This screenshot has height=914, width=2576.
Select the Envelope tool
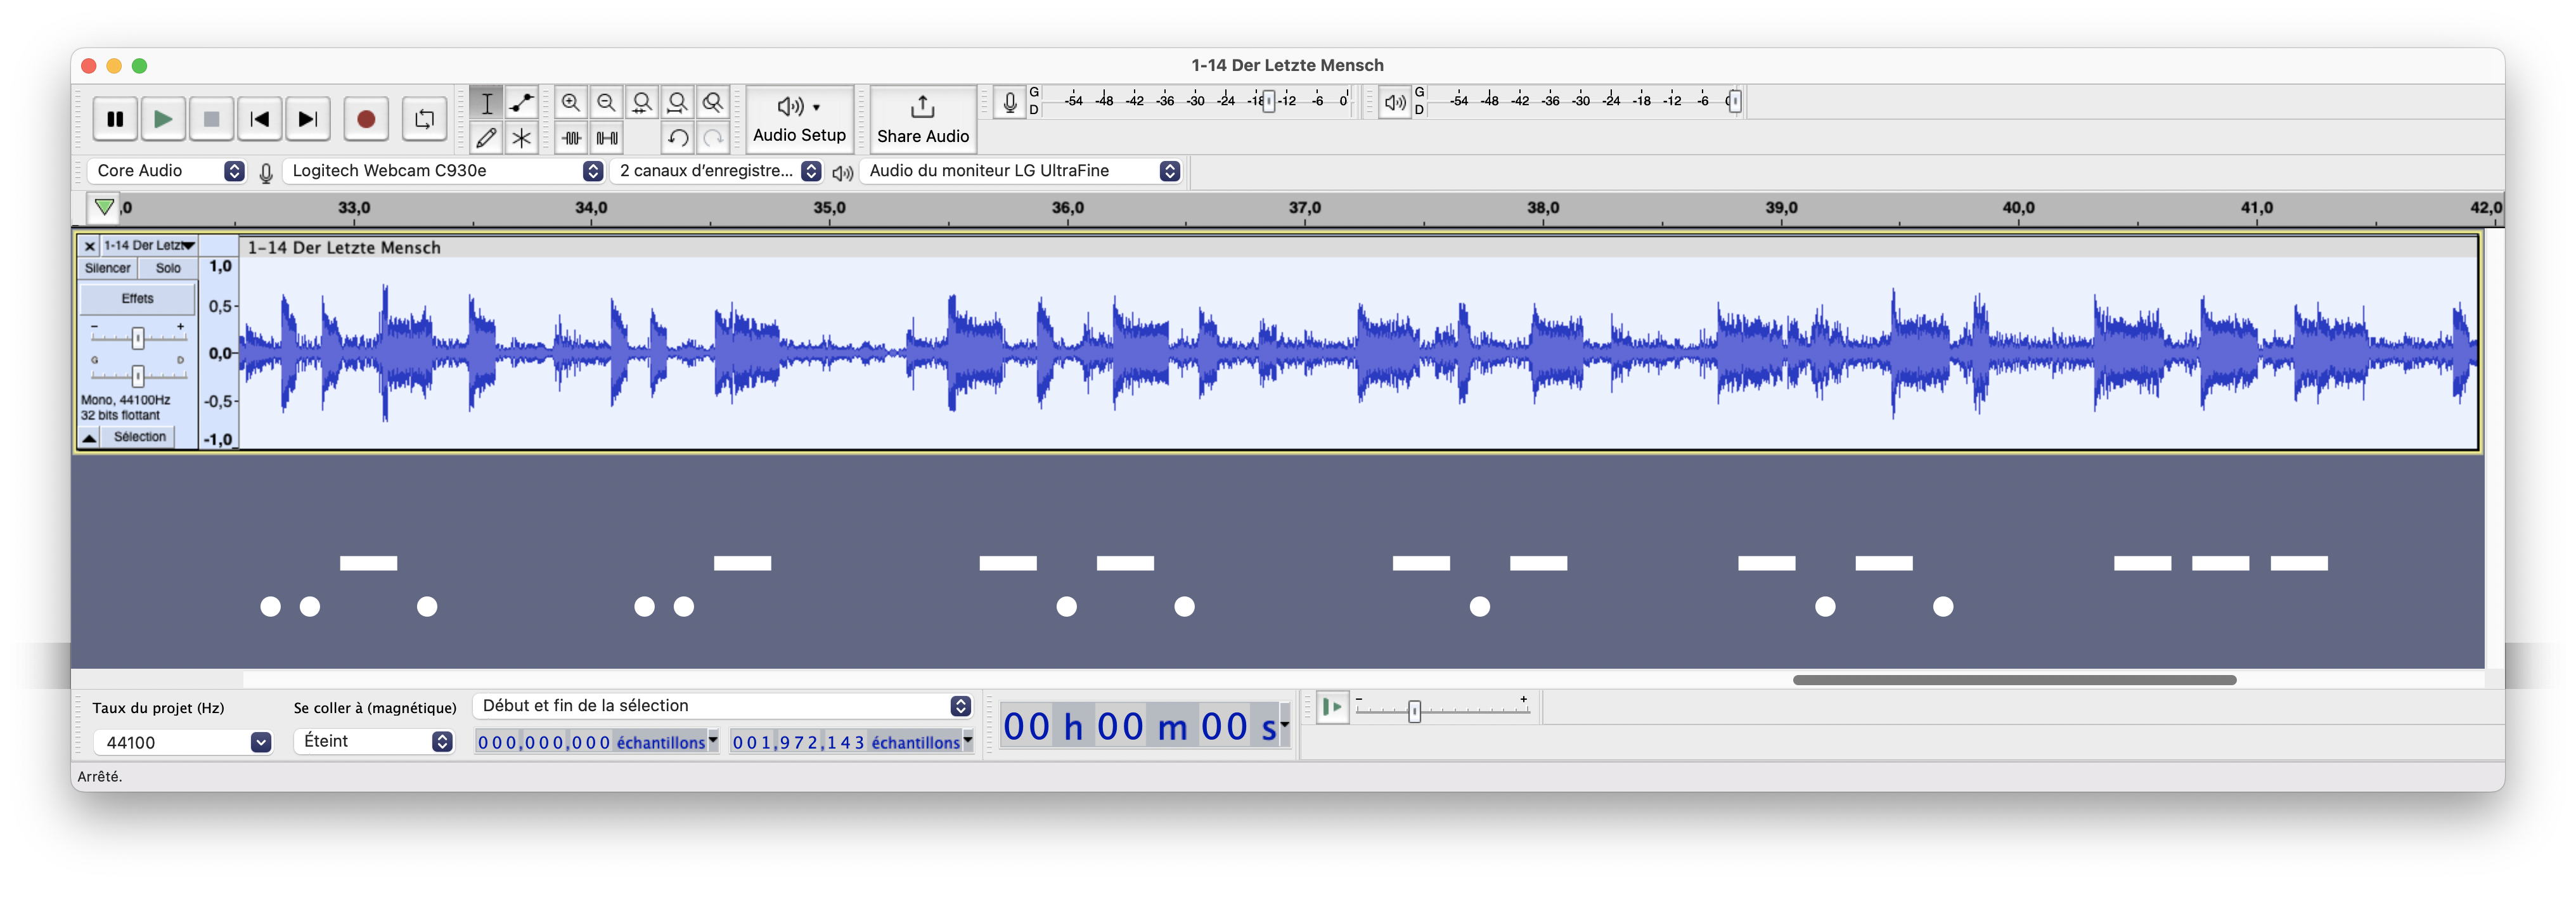(x=521, y=103)
